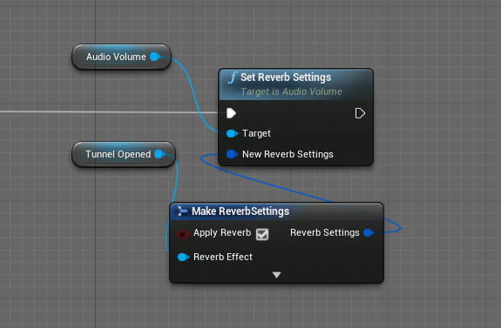Expand the Make ReverbSettings node advanced pins
Screen dimensions: 501x328
coord(277,275)
